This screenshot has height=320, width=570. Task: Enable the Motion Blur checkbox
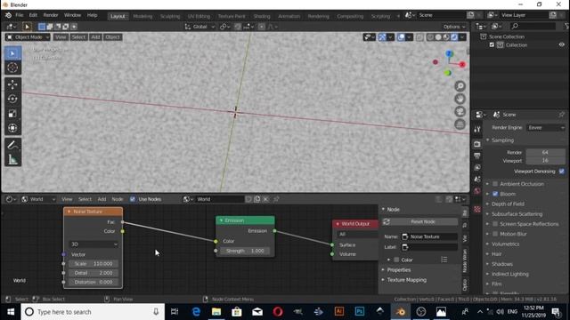coord(495,234)
